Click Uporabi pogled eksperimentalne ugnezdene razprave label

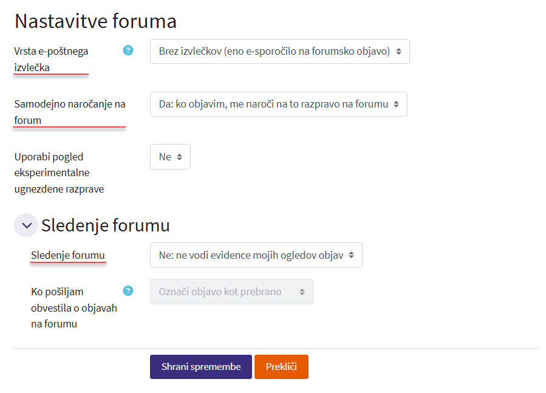click(x=59, y=173)
